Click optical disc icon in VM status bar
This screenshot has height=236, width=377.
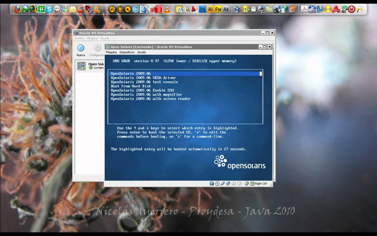click(217, 184)
